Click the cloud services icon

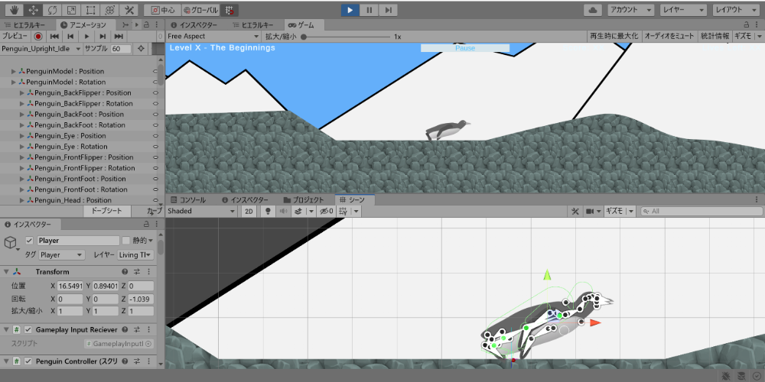pyautogui.click(x=593, y=11)
